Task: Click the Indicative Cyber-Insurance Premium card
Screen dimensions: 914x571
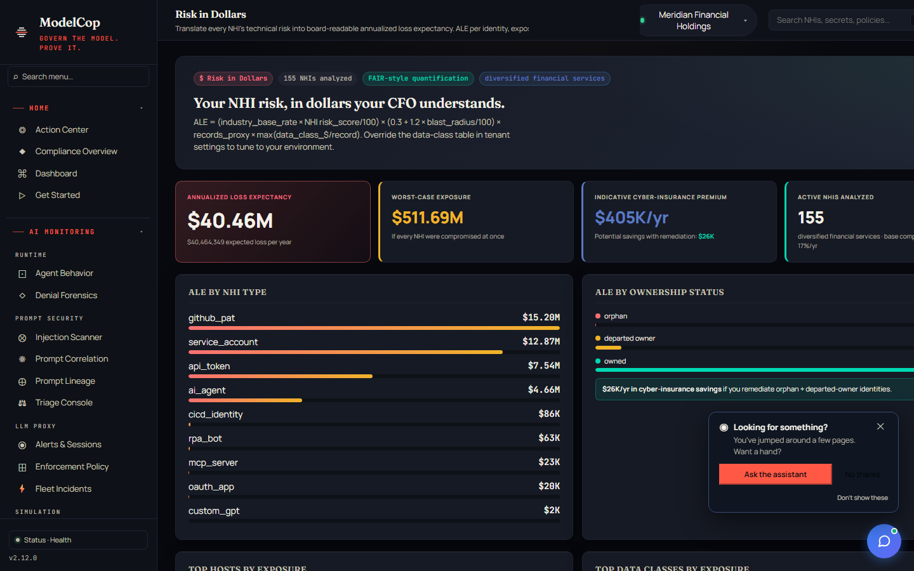Action: tap(679, 222)
